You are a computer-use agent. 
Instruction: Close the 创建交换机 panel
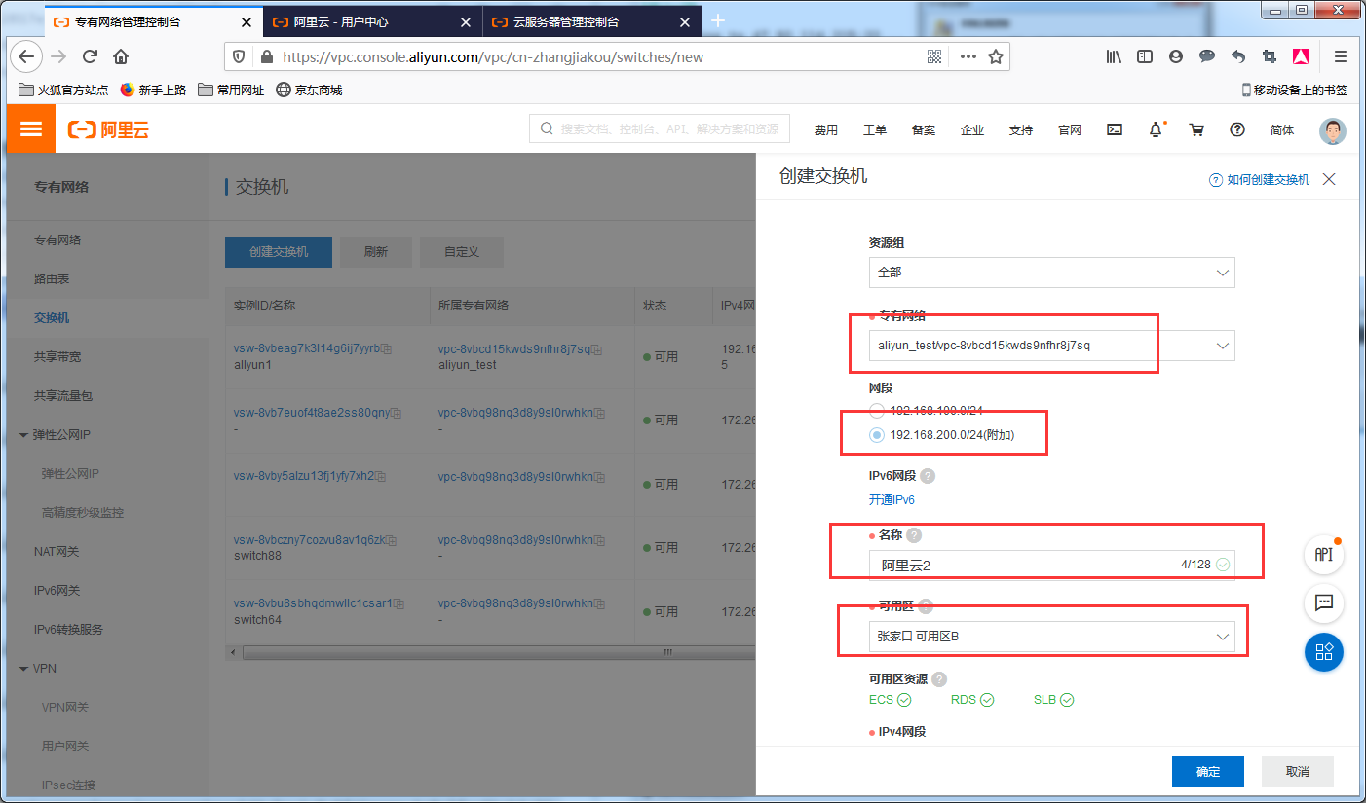click(x=1329, y=179)
